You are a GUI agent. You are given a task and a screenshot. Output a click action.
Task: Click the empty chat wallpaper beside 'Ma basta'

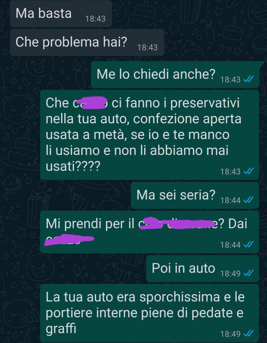pyautogui.click(x=187, y=13)
